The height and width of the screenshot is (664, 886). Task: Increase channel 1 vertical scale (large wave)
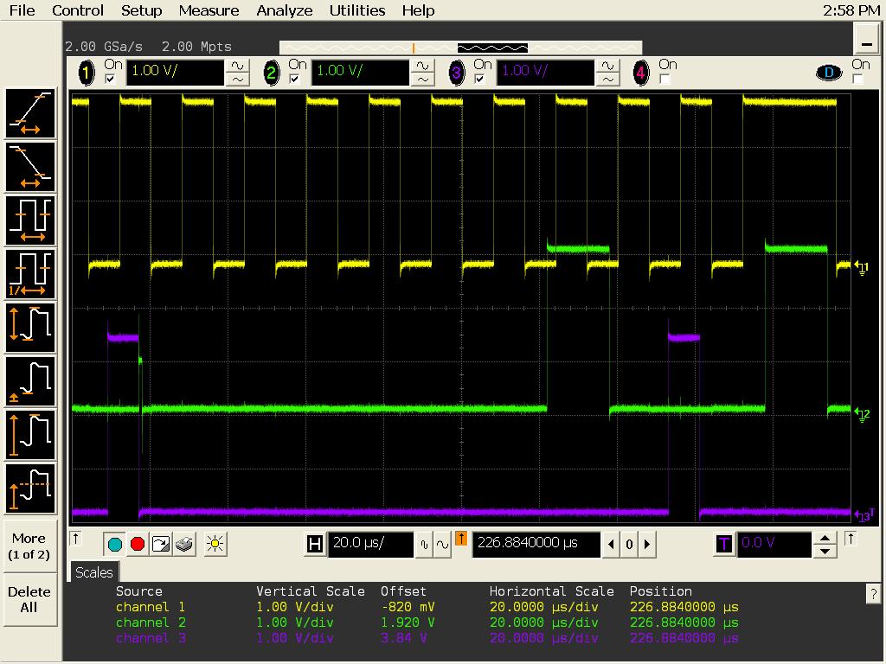(238, 66)
